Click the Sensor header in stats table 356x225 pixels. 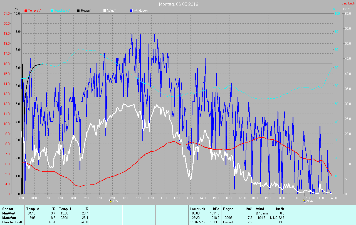(x=8, y=209)
